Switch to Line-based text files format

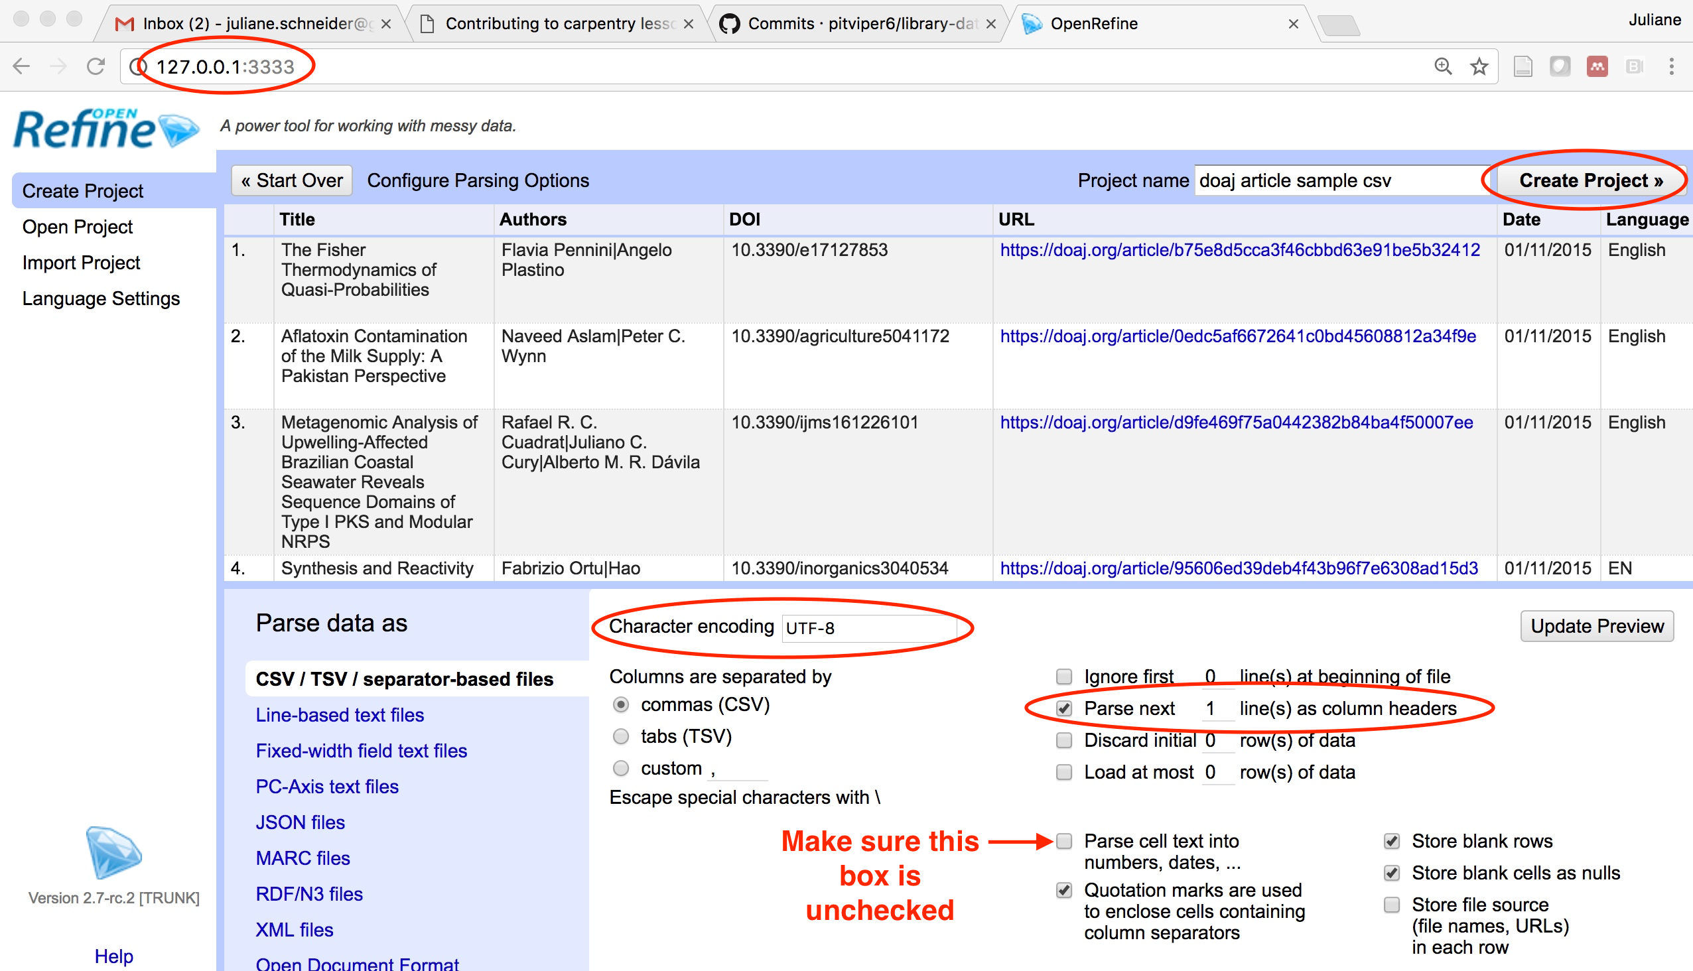pos(340,714)
